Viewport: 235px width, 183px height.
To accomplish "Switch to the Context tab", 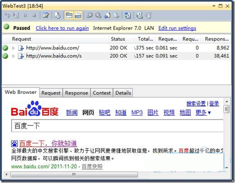I will (x=102, y=93).
